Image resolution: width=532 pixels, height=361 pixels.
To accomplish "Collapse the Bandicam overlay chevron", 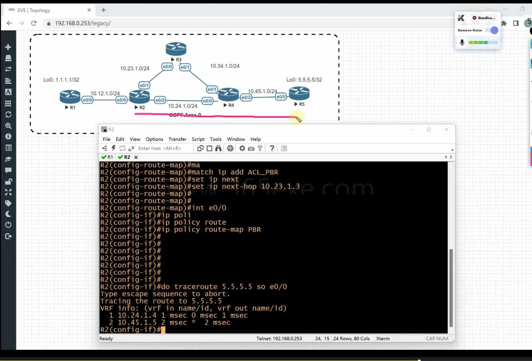I will coord(487,9).
